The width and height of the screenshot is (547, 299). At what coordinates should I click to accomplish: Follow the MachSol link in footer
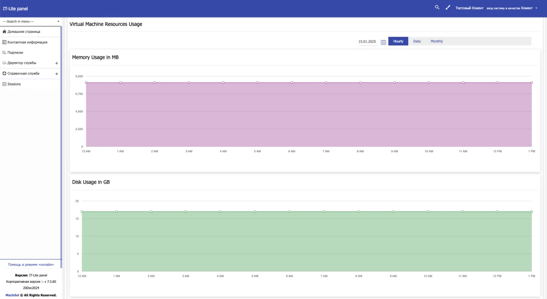pos(12,295)
